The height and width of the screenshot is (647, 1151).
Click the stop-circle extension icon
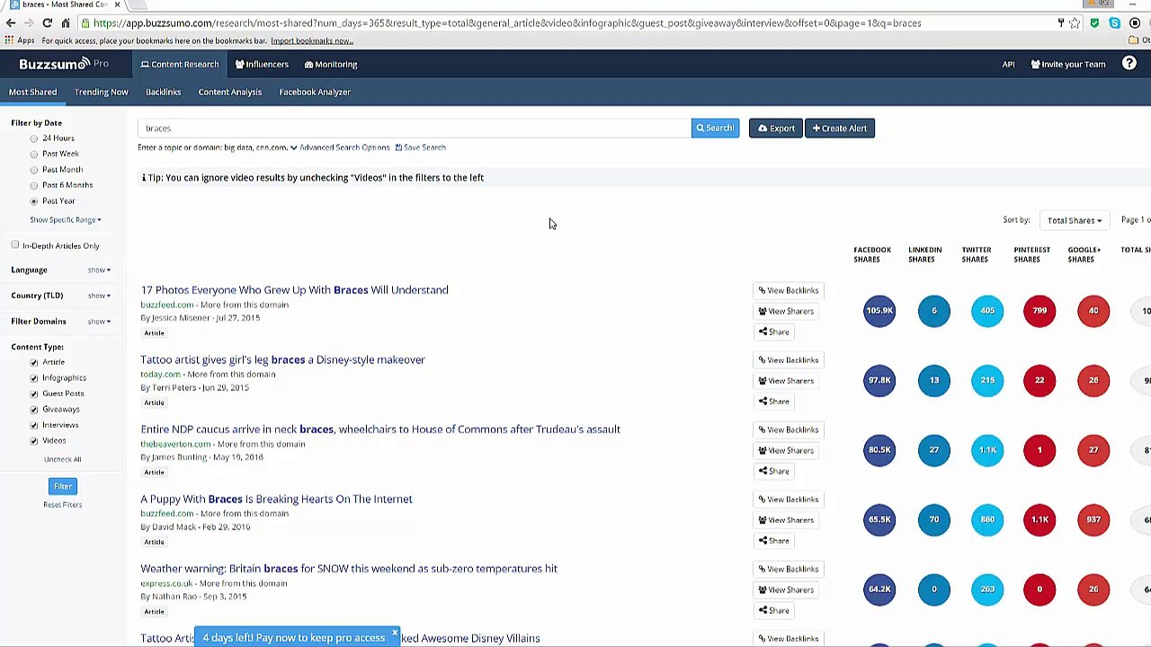1134,23
